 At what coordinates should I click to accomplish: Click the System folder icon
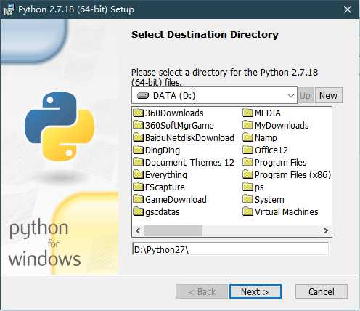point(248,199)
